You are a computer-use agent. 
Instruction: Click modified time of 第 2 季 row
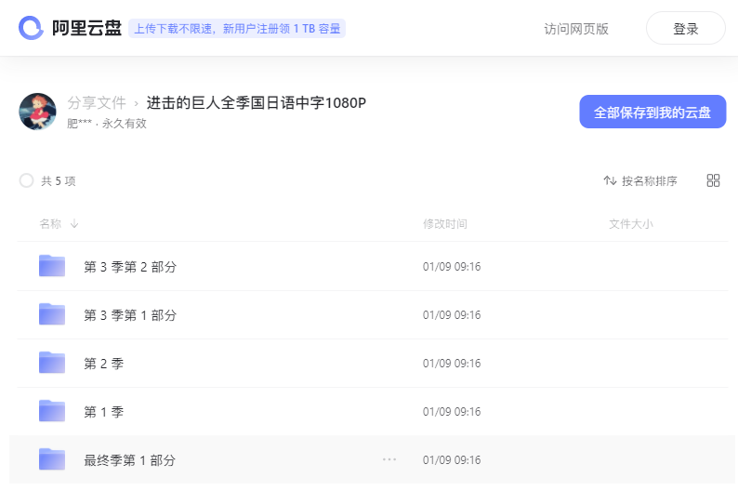point(452,364)
